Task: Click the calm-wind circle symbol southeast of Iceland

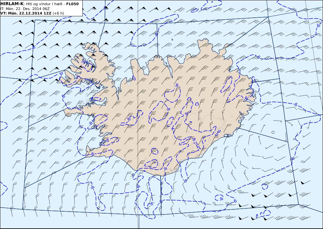Action: (x=273, y=132)
